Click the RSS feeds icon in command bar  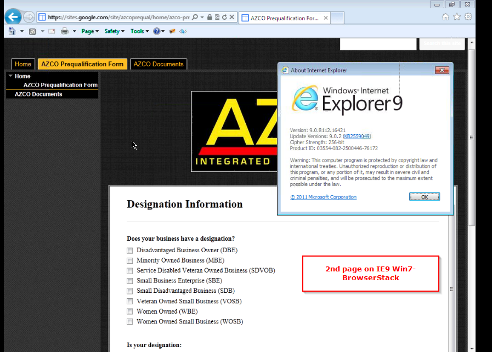(32, 31)
